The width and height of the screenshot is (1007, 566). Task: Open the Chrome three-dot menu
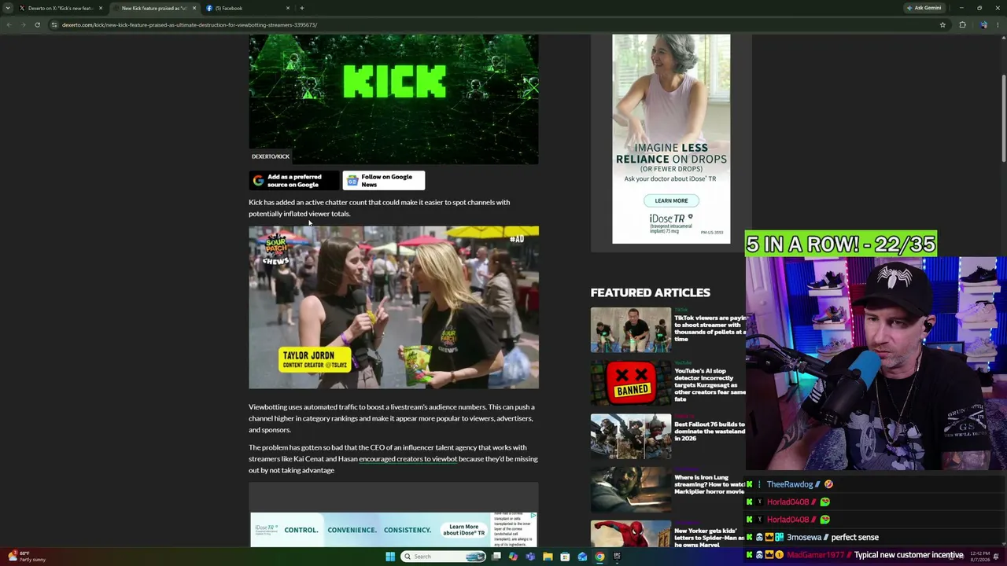tap(998, 24)
